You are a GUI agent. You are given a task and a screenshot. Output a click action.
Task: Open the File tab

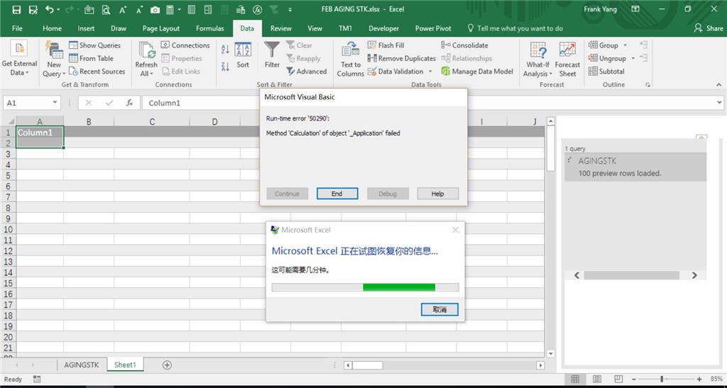(x=17, y=28)
